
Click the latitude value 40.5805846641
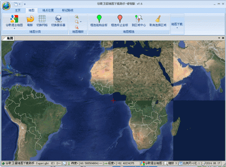point(91,163)
